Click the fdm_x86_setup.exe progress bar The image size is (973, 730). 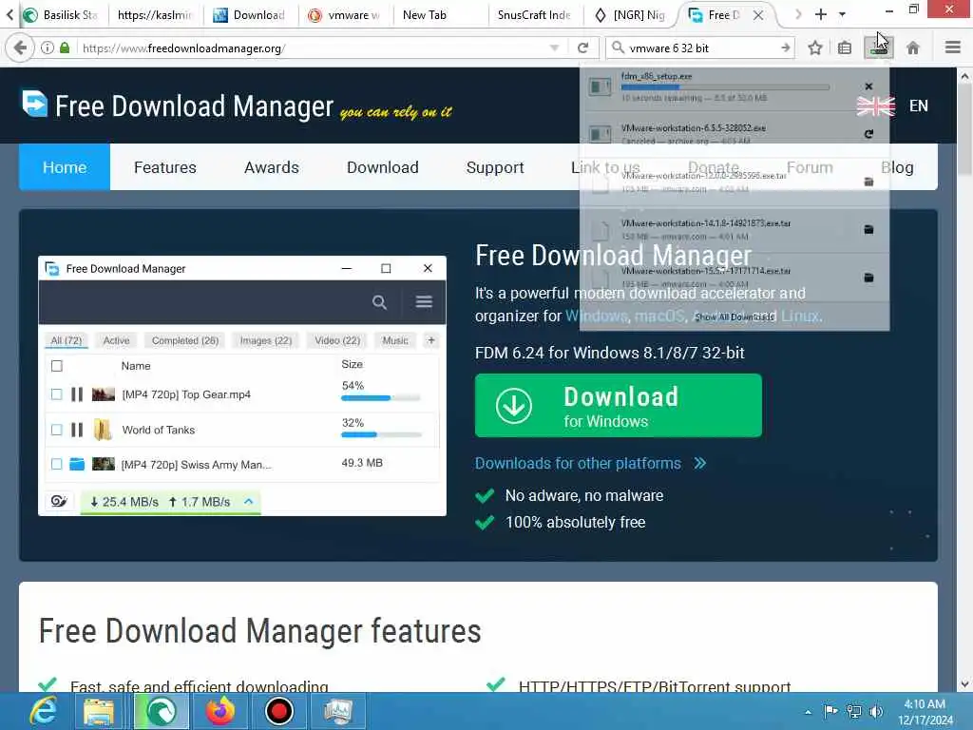click(725, 87)
